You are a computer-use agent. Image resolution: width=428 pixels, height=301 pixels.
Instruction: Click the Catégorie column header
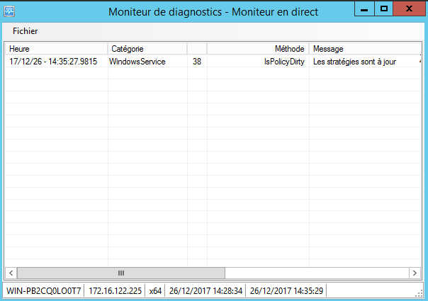tap(147, 49)
